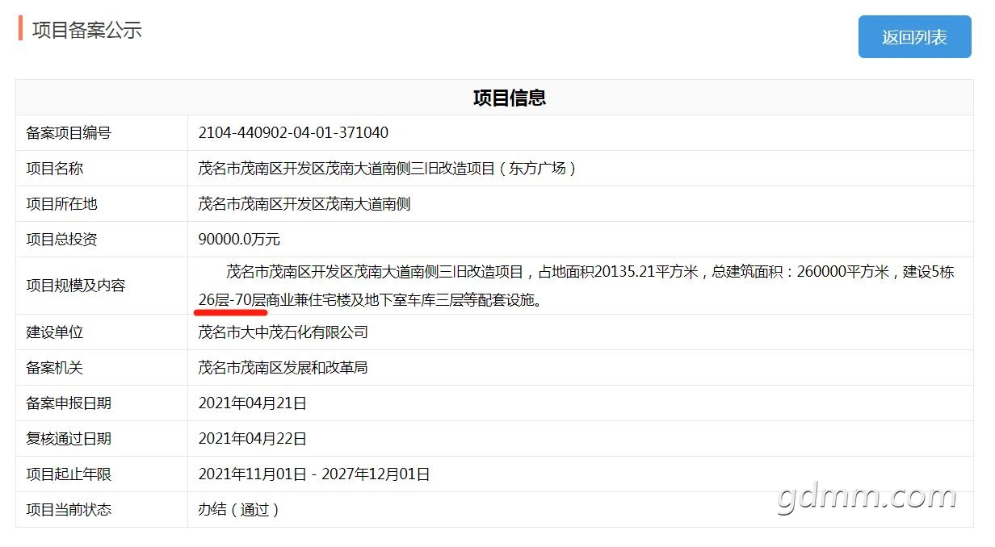Click the 备案申报日期 label
The image size is (995, 547).
[69, 403]
